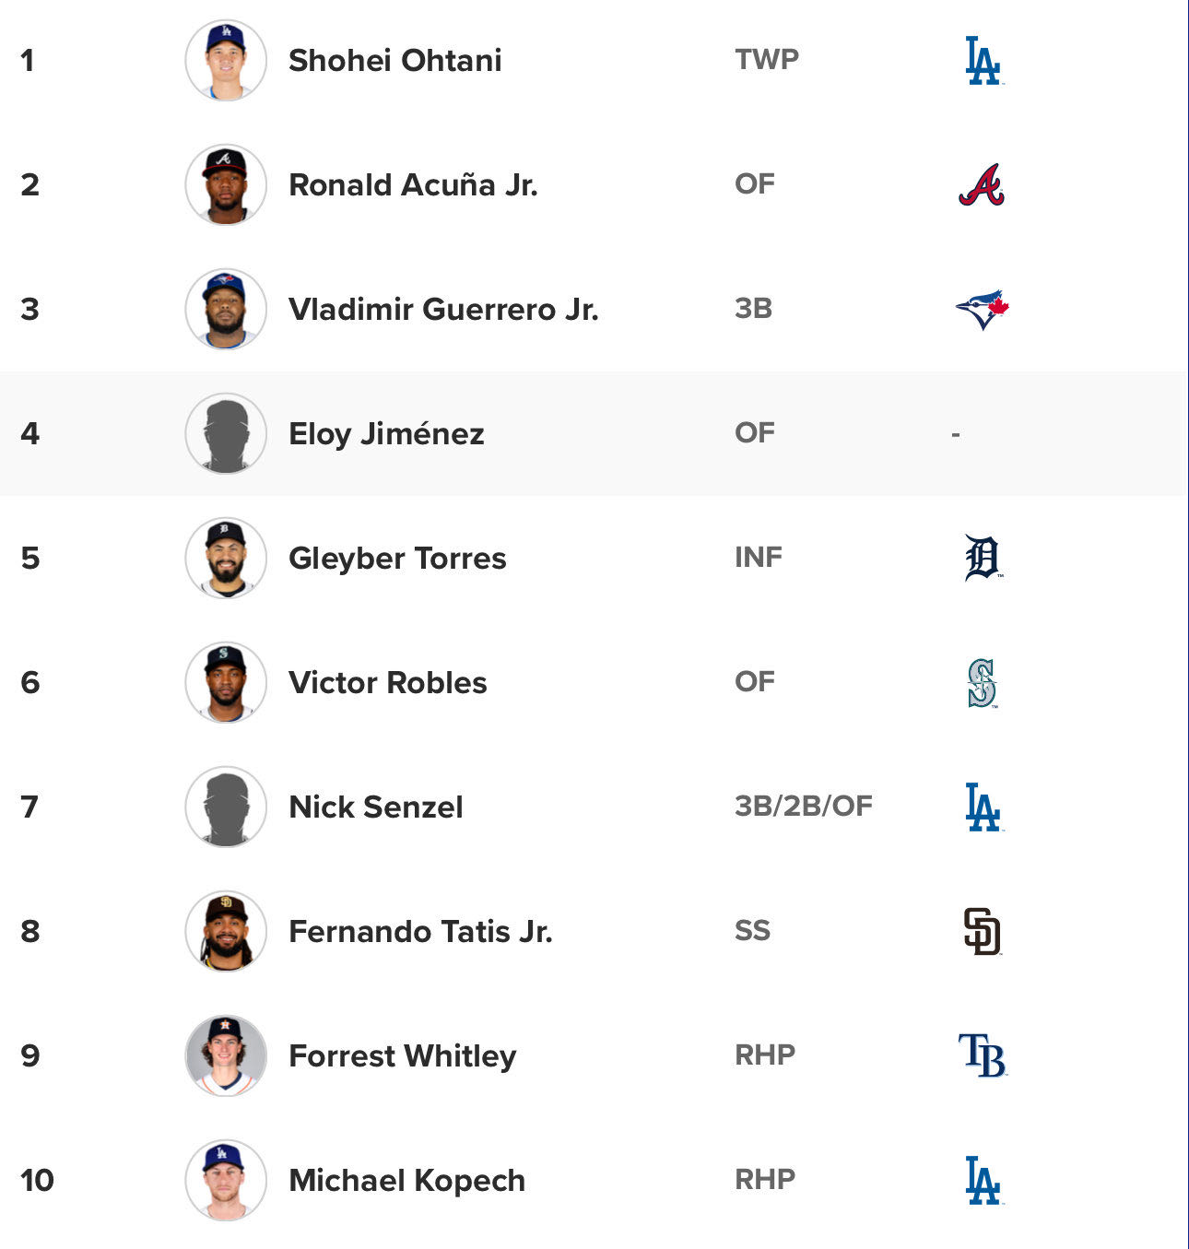
Task: Open the Vladimir Guerrero Jr. player link
Action: tap(443, 310)
